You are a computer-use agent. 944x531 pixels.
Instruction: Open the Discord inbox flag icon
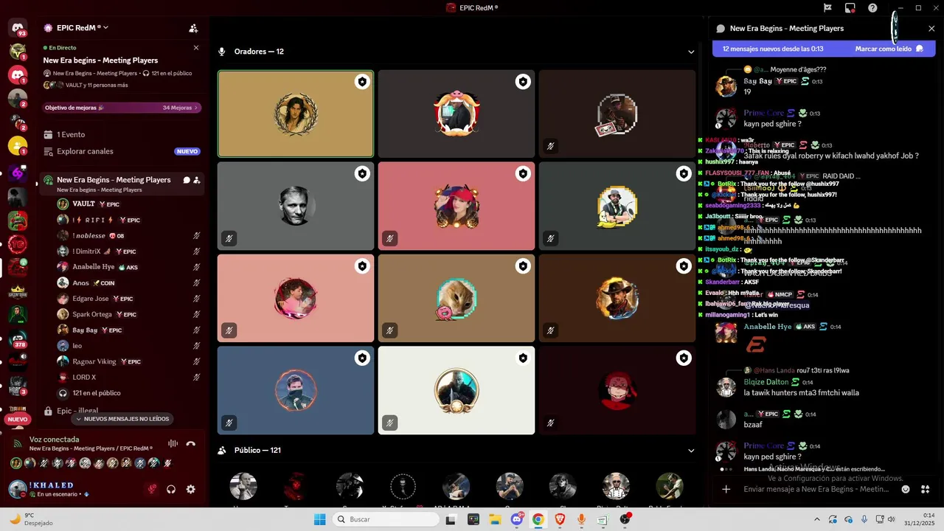point(827,8)
